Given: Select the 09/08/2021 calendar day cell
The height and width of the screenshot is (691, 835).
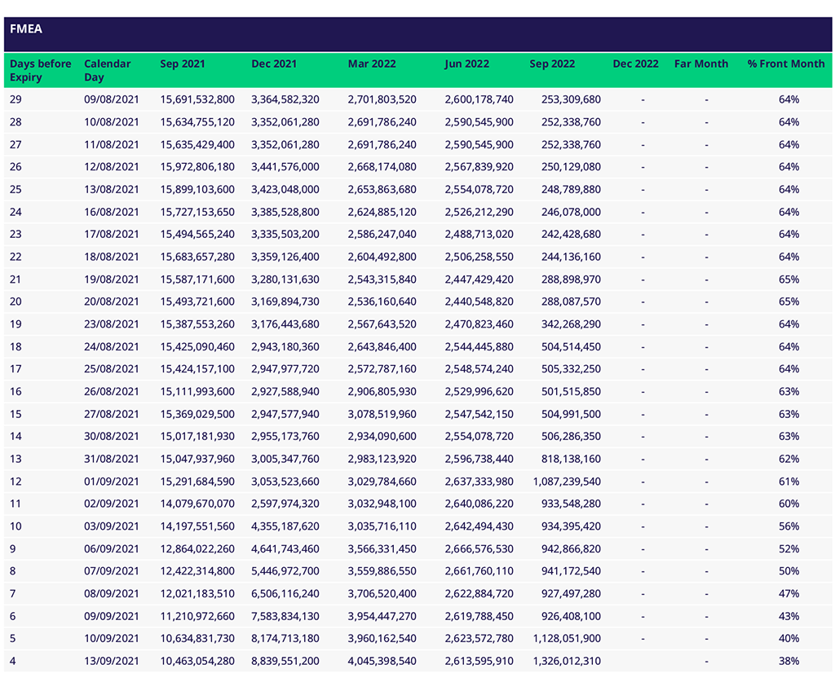Looking at the screenshot, I should (112, 99).
